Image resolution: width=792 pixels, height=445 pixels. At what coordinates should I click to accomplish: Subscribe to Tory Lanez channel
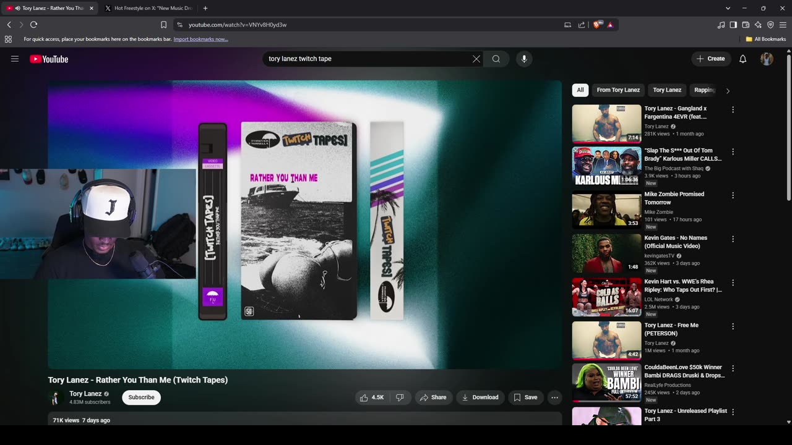tap(141, 397)
